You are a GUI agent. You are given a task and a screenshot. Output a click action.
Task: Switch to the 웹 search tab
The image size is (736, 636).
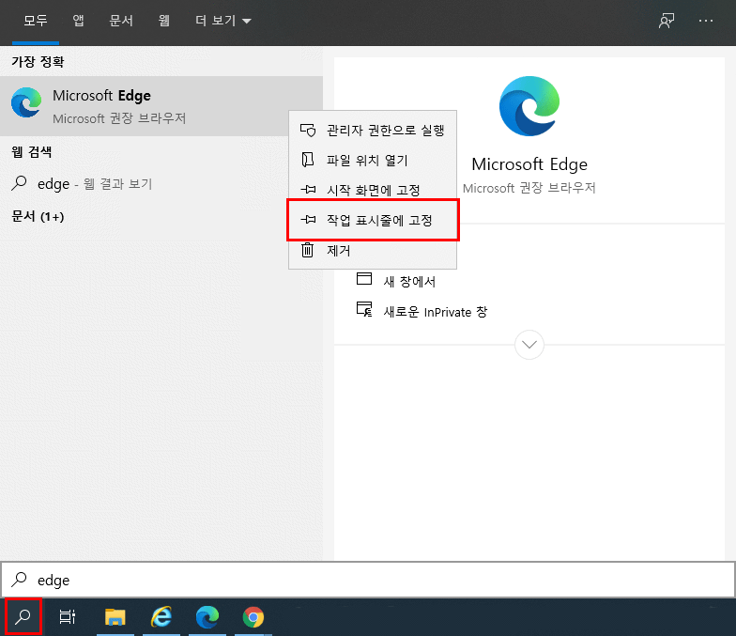point(163,21)
